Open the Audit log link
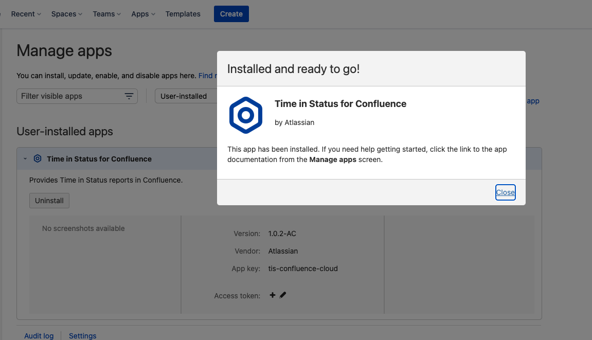Viewport: 592px width, 340px height. (x=39, y=335)
